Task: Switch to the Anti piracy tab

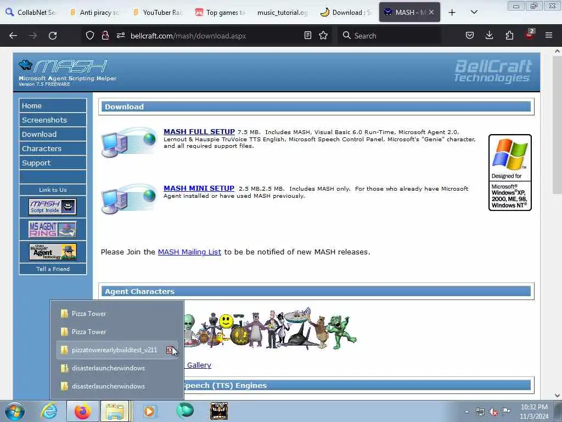Action: click(x=94, y=12)
